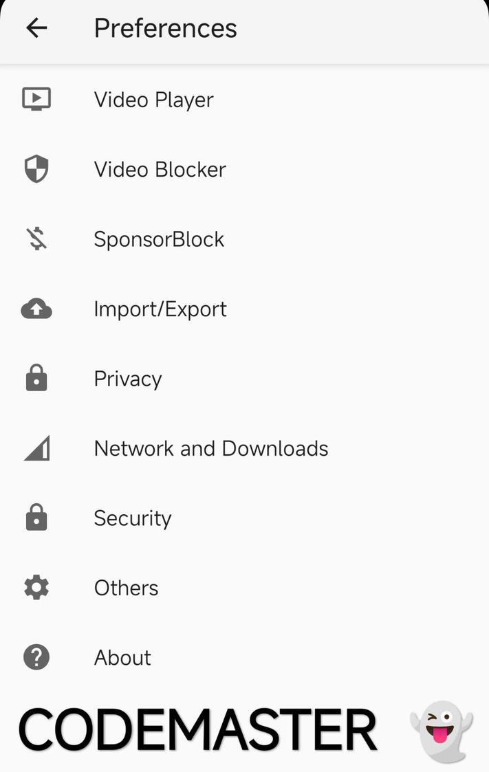Click the Privacy padlock icon
Viewport: 489px width, 772px height.
(x=35, y=378)
